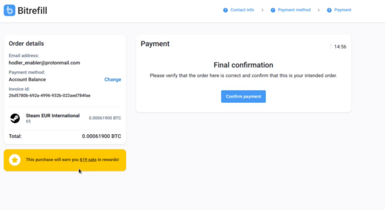Click the Payment step number icon
This screenshot has height=210, width=385.
pos(329,10)
